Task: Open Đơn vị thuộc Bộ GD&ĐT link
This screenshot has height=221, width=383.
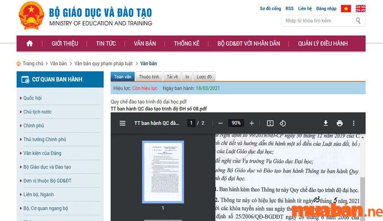Action: coord(47,181)
